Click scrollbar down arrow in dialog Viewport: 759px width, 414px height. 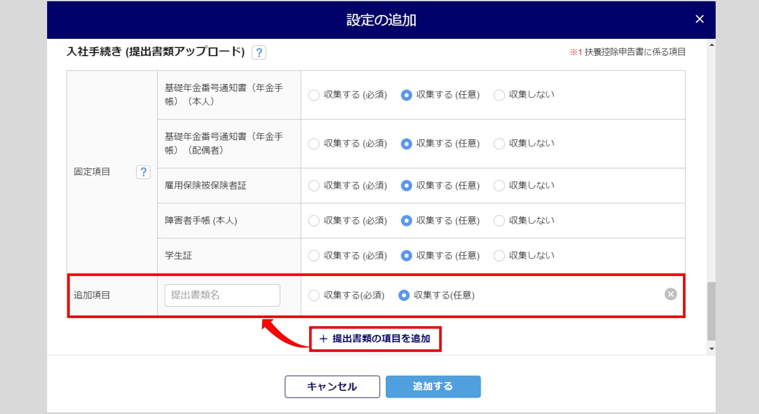[x=711, y=348]
